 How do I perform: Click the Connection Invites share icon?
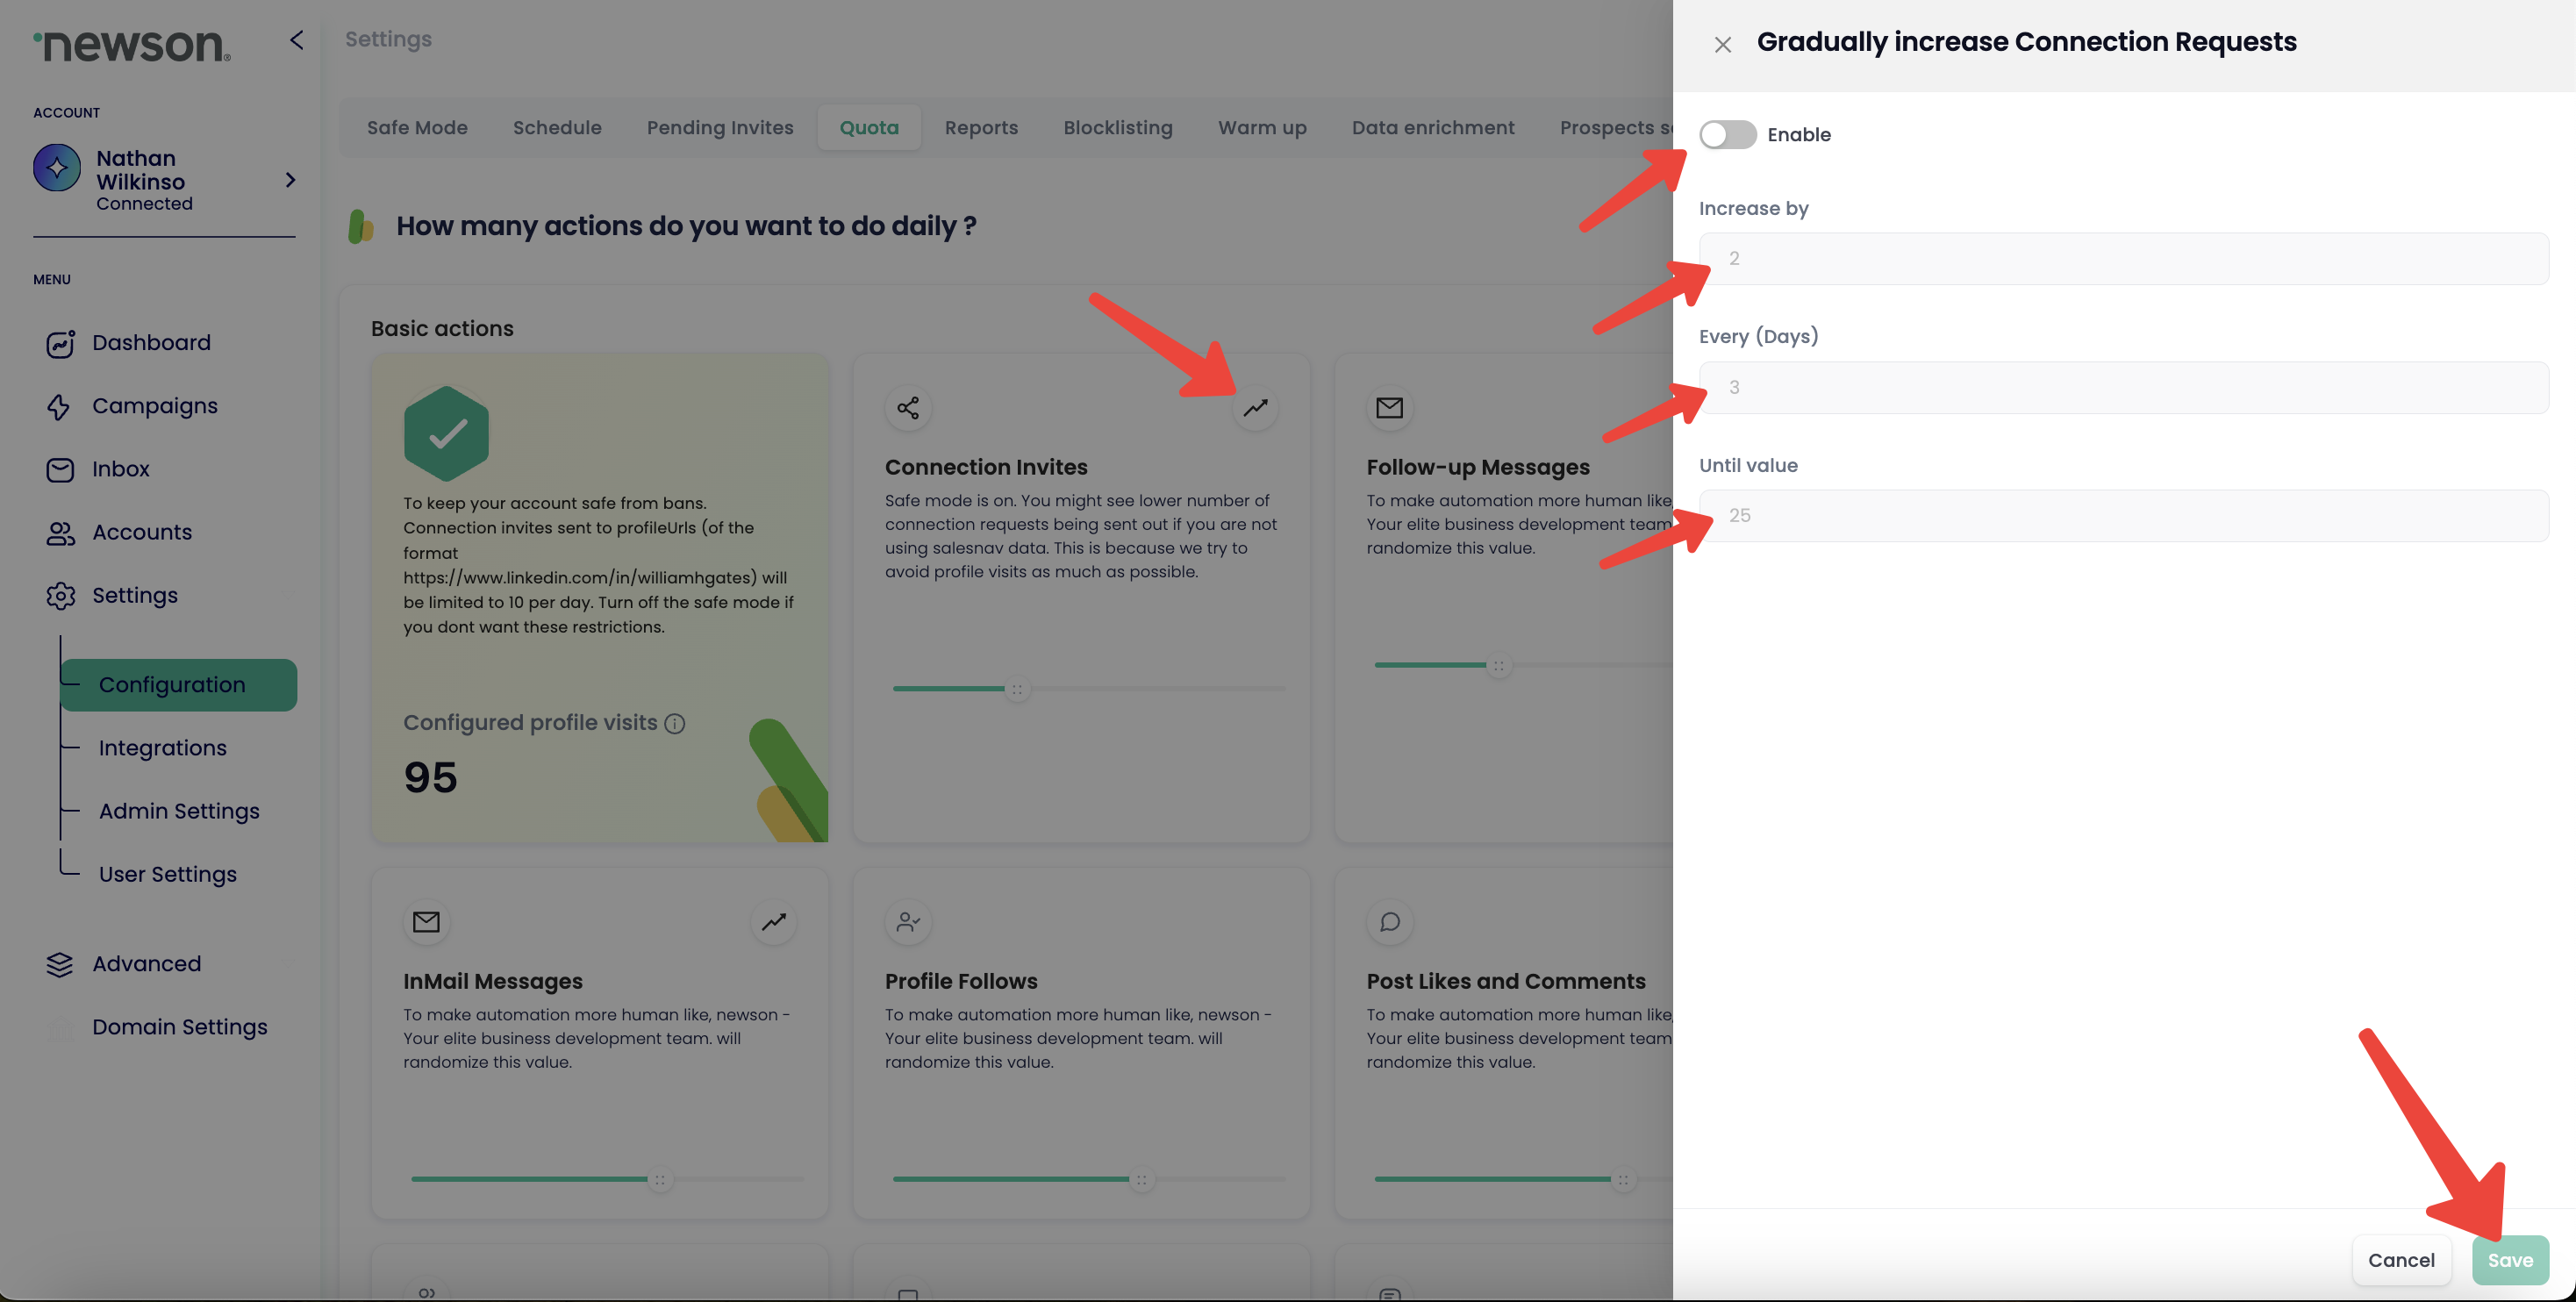click(908, 408)
